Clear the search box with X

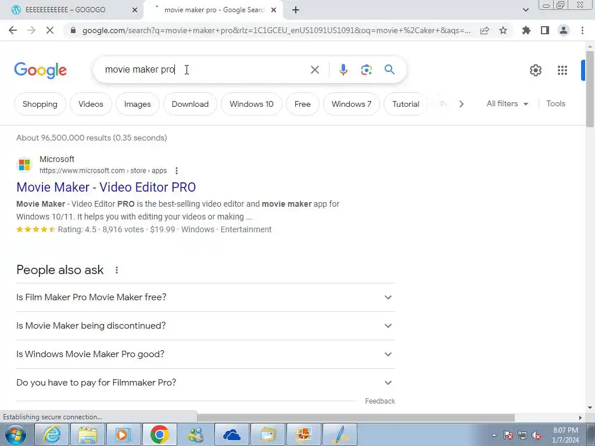[x=314, y=70]
